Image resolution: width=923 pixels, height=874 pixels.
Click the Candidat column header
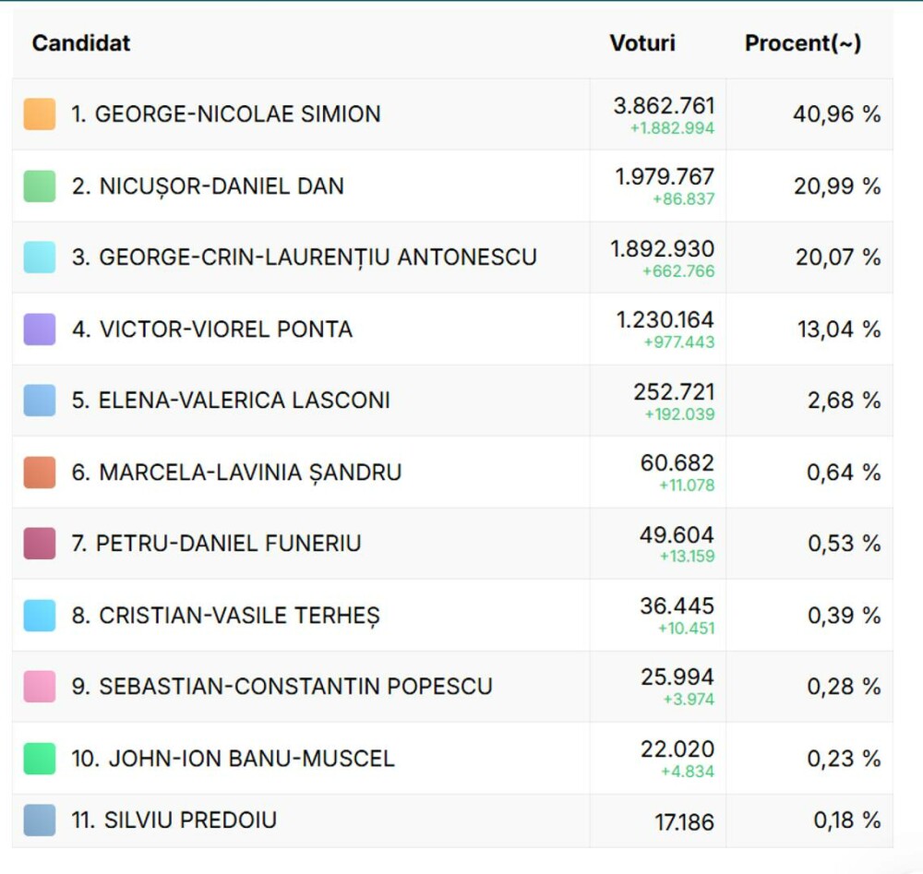[x=81, y=43]
